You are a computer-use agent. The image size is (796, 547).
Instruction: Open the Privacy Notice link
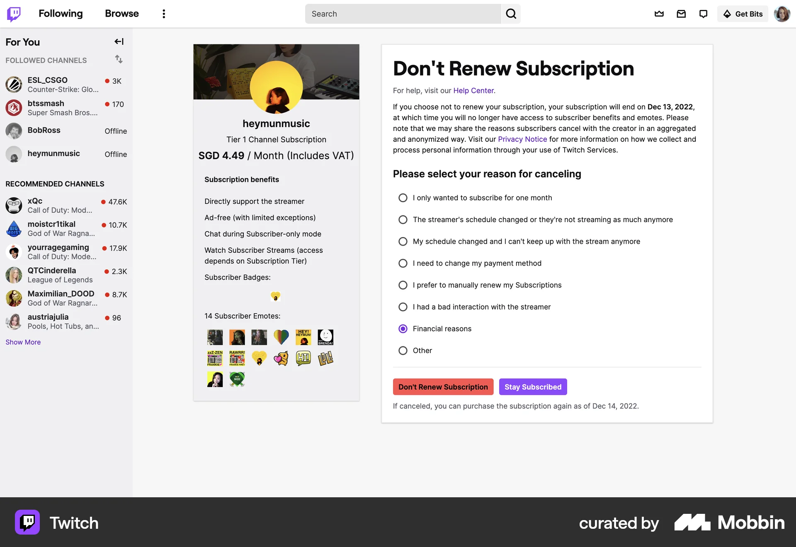point(522,139)
